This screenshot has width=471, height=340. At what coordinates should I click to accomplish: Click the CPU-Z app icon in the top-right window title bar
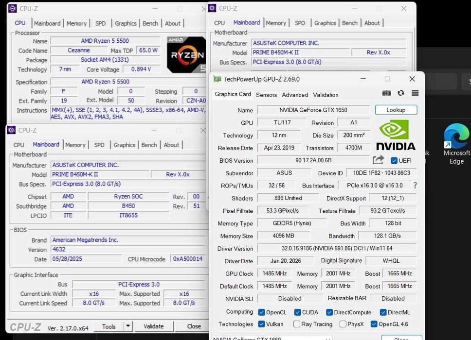[x=212, y=8]
